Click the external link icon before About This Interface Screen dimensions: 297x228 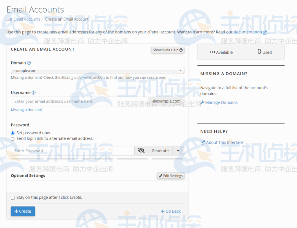[203, 142]
